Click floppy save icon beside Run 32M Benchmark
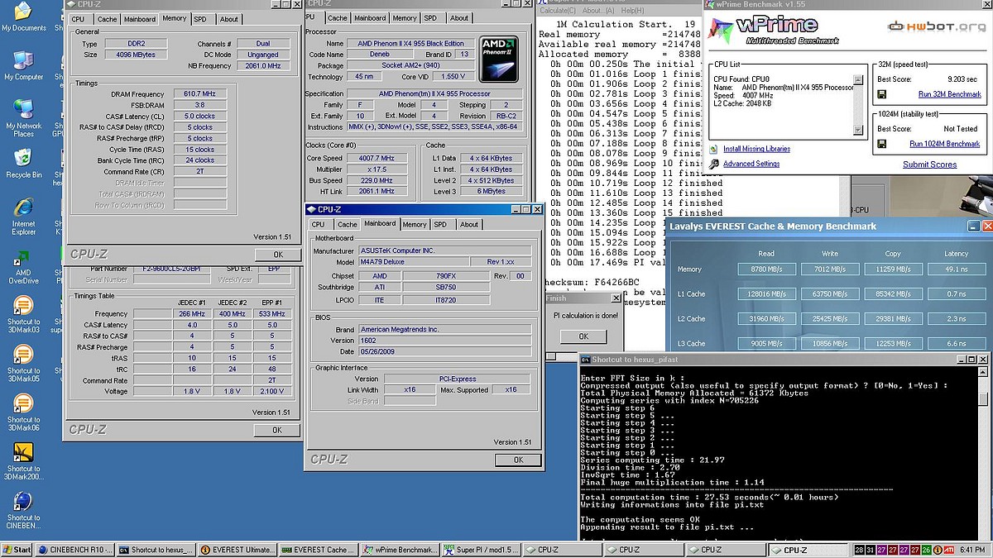The height and width of the screenshot is (558, 993). pyautogui.click(x=882, y=94)
